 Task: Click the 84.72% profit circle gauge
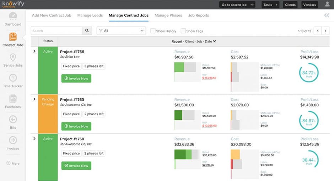pyautogui.click(x=309, y=73)
